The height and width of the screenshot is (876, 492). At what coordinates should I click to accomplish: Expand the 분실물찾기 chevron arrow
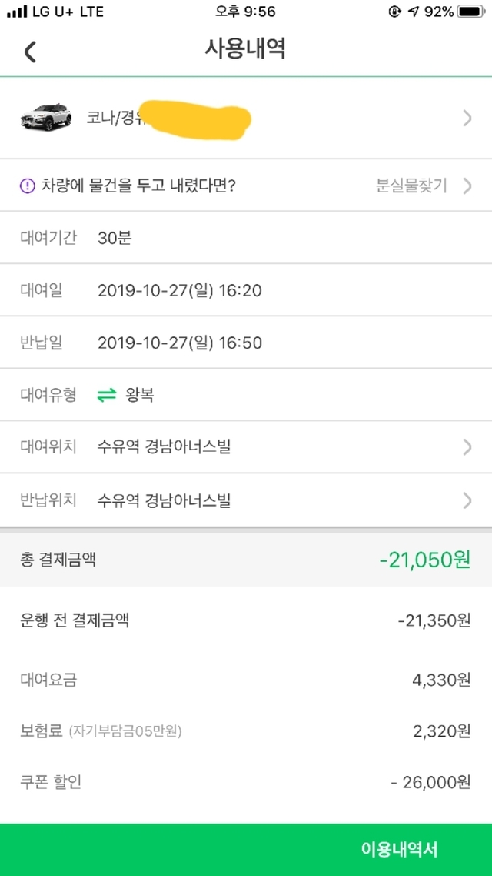(467, 186)
